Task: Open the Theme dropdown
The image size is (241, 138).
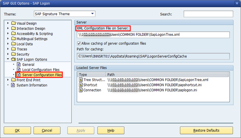Action: 92,14
